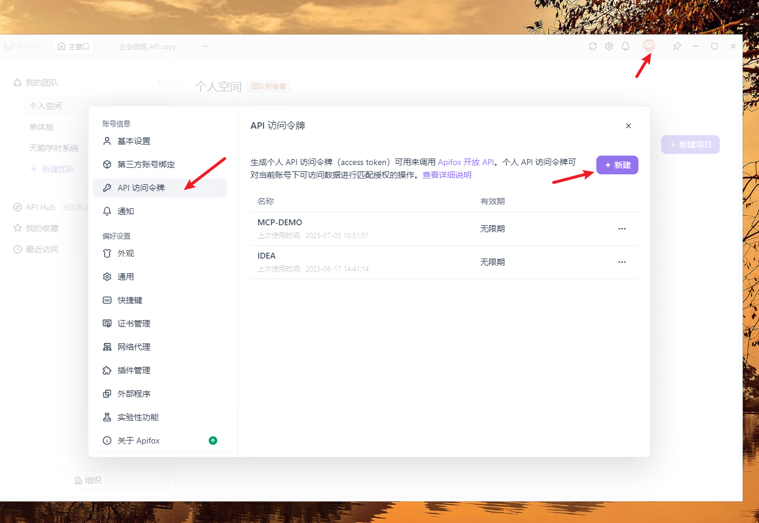Click the 查看详细说明 link
The width and height of the screenshot is (759, 523).
(447, 175)
